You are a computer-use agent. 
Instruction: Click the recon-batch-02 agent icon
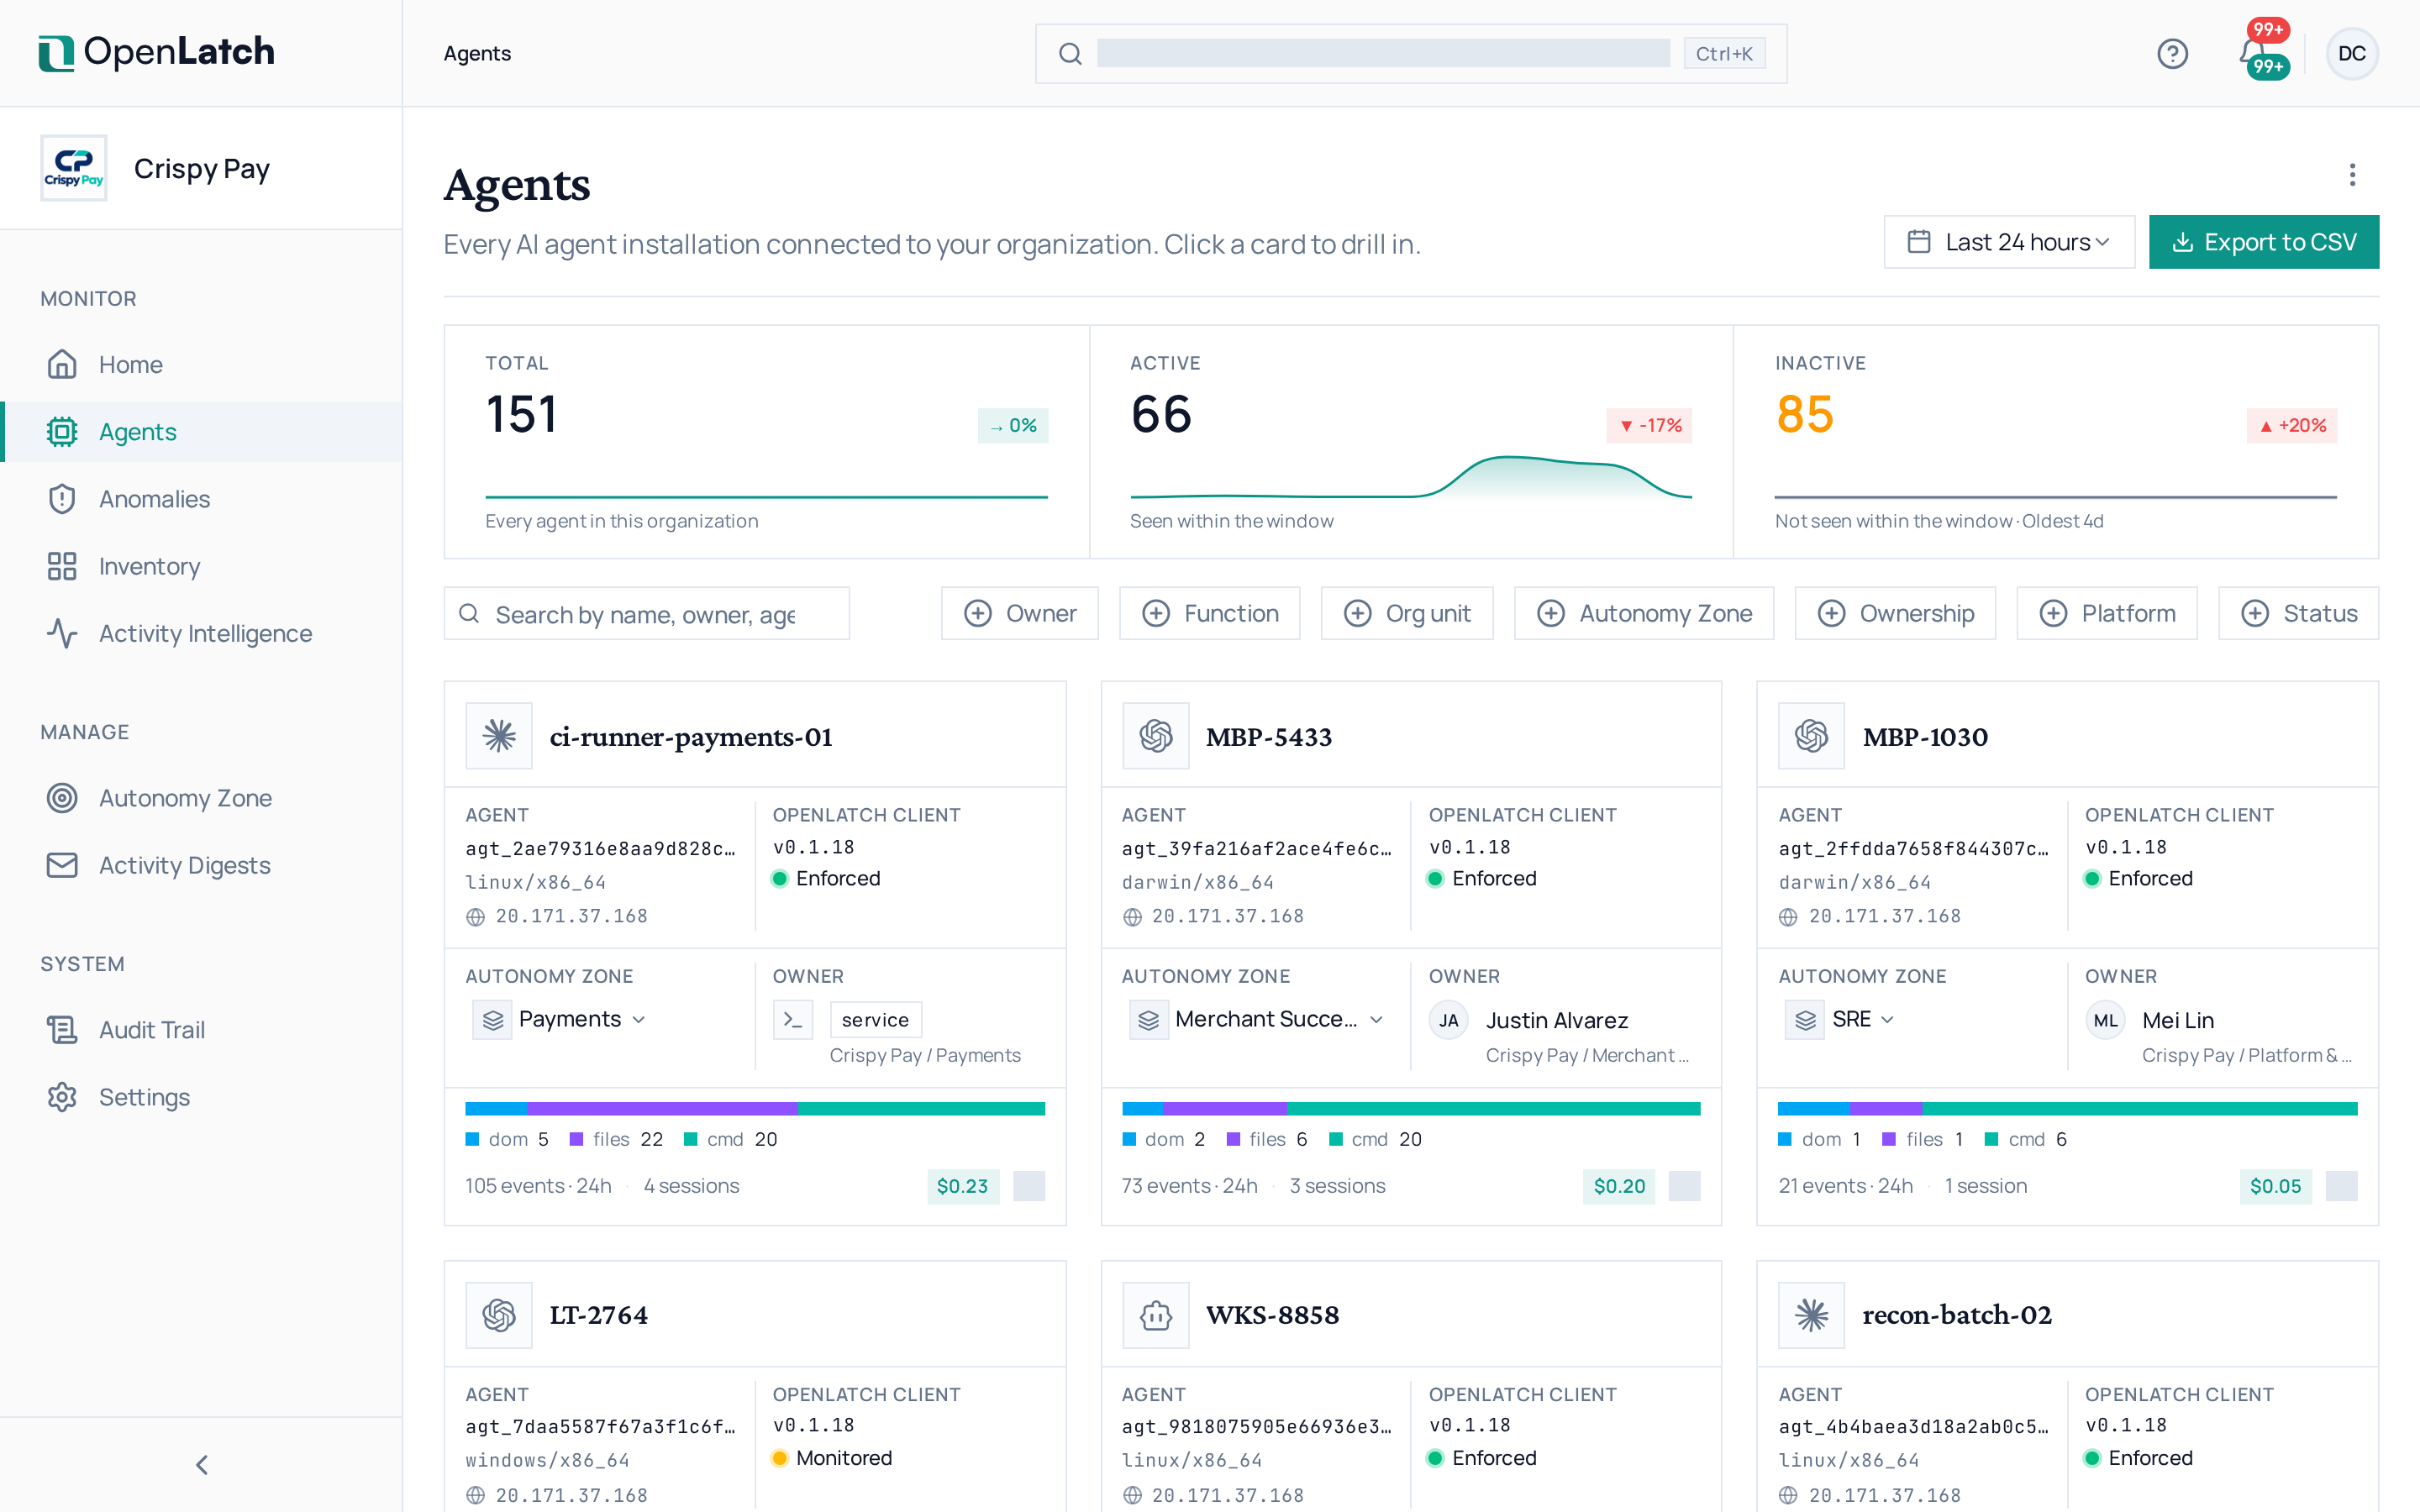tap(1811, 1315)
